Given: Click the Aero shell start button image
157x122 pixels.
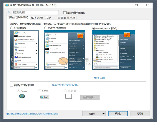Looking at the screenshot, I should coord(22,96).
